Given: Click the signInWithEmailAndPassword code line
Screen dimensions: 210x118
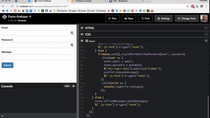Looking at the screenshot, I should point(141,54).
